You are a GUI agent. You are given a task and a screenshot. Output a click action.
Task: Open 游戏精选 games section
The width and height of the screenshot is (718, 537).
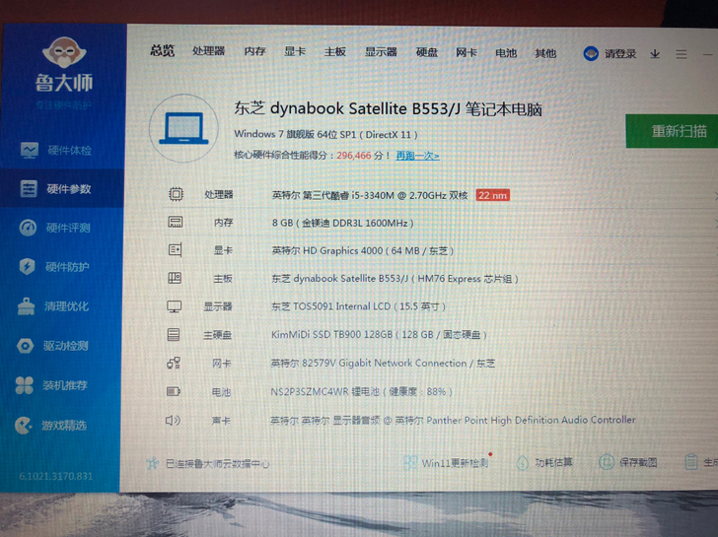(50, 426)
